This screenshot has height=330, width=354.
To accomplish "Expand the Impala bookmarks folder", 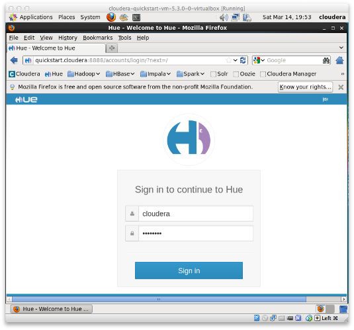I will coord(155,74).
